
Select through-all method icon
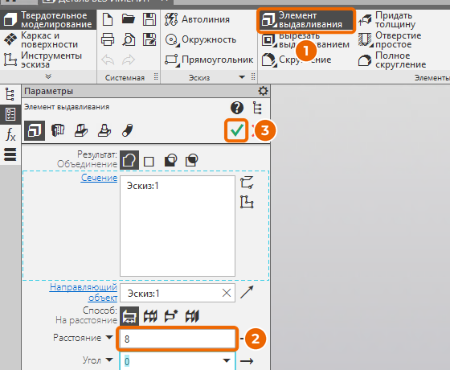tap(150, 316)
